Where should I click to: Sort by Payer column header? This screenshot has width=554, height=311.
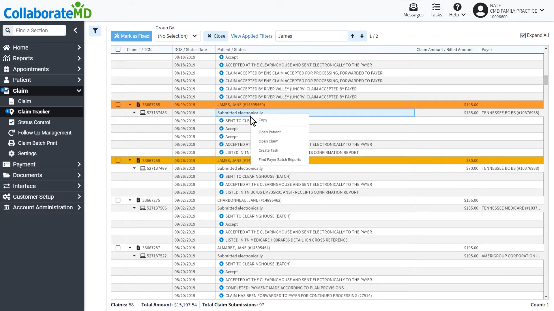[x=512, y=50]
